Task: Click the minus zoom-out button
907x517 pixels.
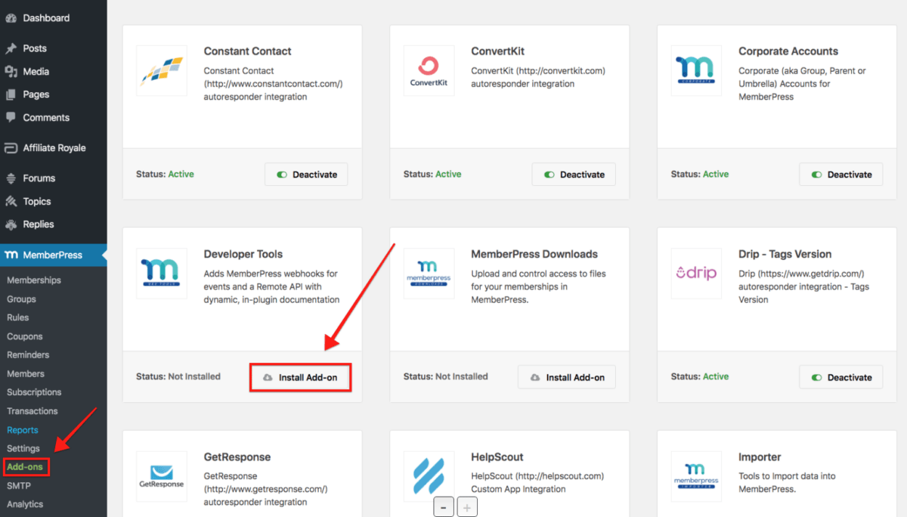Action: [x=444, y=508]
